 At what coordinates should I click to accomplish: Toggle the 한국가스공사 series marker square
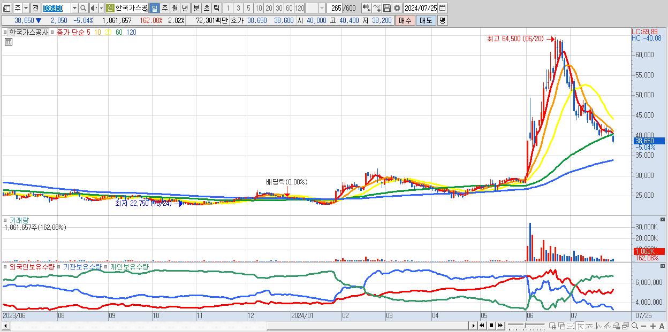click(x=5, y=32)
